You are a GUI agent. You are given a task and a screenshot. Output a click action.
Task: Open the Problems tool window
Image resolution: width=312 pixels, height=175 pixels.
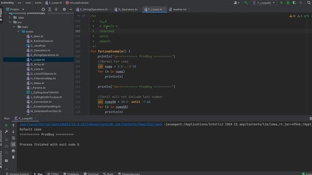(71, 174)
